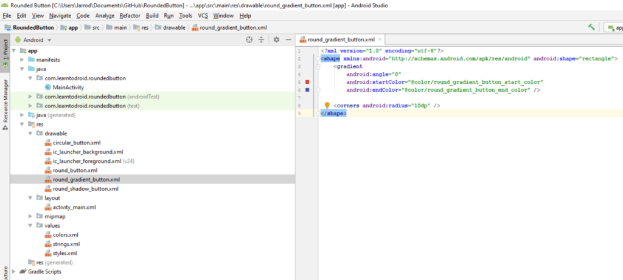Close the round_gradient_button.xml editor tab
This screenshot has height=280, width=623.
click(379, 39)
